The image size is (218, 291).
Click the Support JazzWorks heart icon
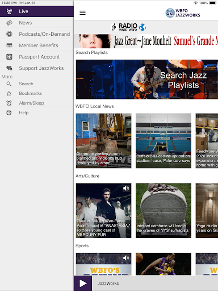point(9,68)
